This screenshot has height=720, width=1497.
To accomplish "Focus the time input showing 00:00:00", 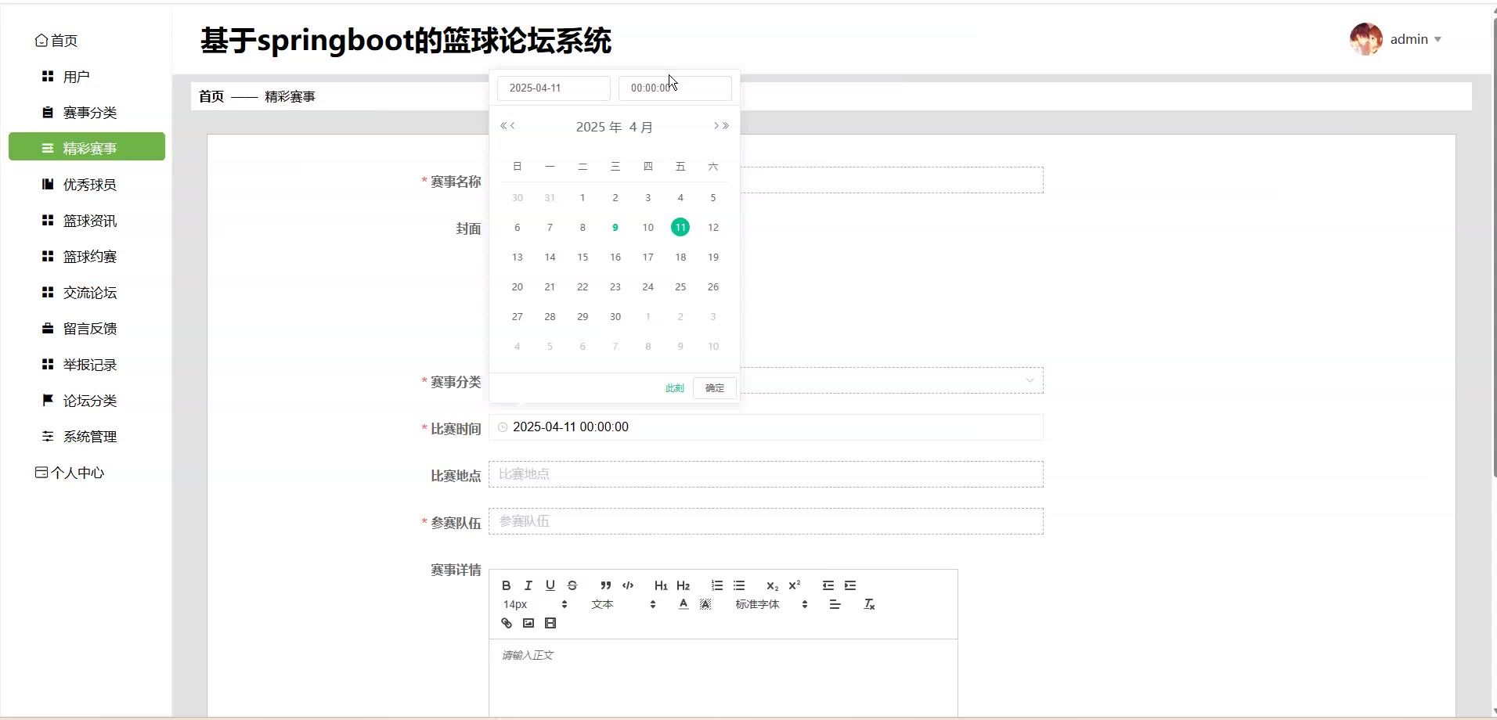I will pos(675,88).
